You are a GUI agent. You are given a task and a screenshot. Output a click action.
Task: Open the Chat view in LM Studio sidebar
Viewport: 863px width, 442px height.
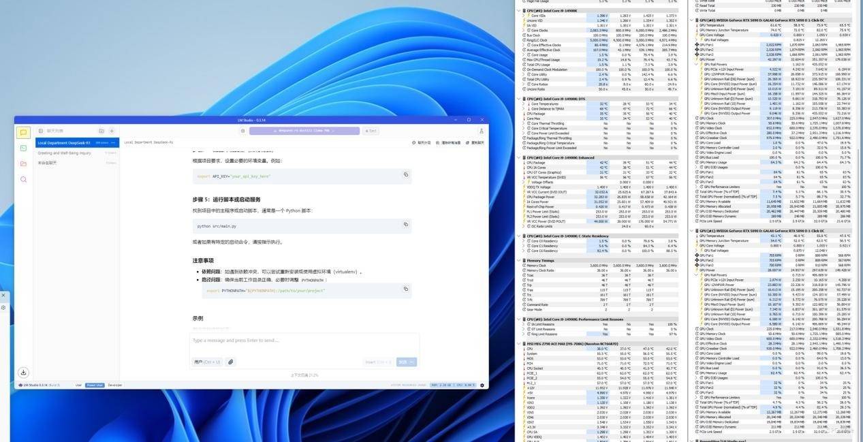coord(23,133)
